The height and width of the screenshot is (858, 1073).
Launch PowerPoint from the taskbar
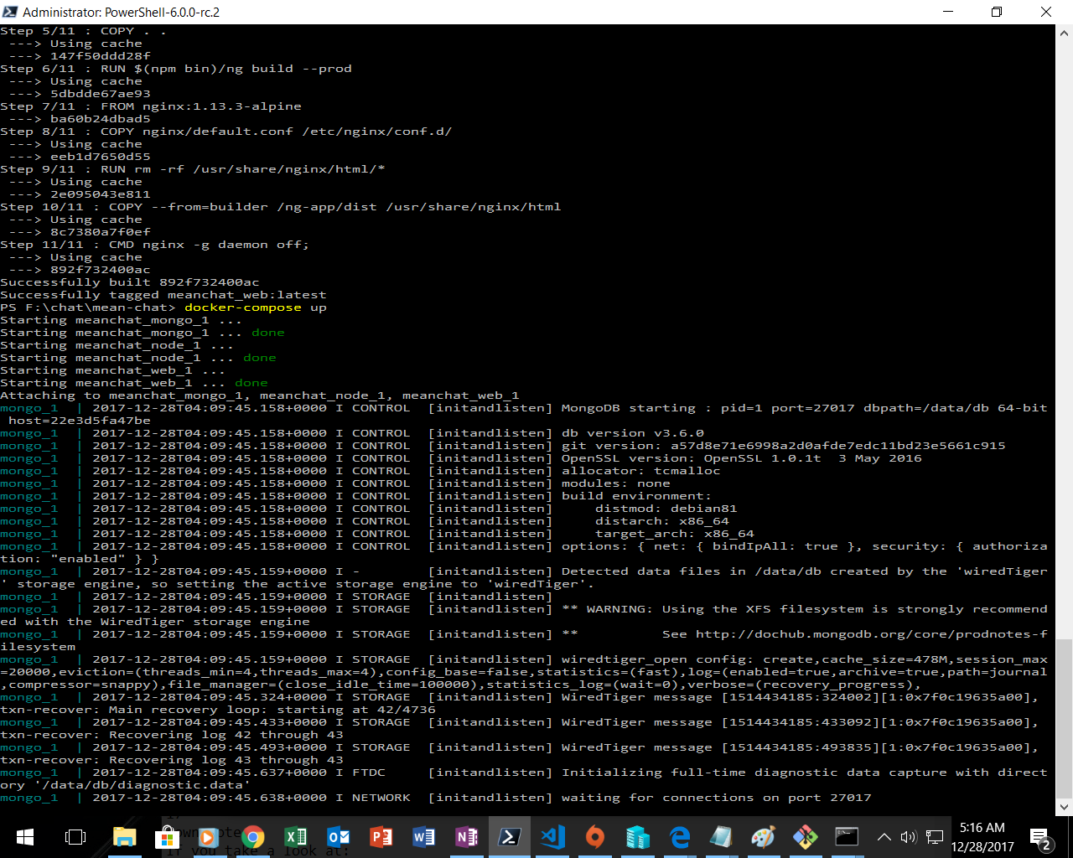381,837
